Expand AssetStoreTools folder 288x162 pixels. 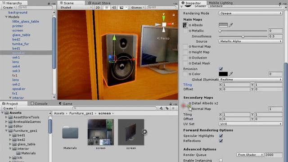tap(6, 117)
